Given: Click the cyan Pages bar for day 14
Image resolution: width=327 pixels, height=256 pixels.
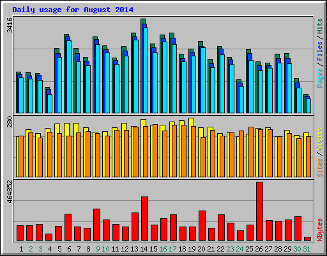Looking at the screenshot, I should pos(146,70).
